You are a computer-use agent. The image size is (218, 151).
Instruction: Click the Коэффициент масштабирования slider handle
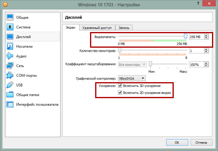tap(150, 64)
